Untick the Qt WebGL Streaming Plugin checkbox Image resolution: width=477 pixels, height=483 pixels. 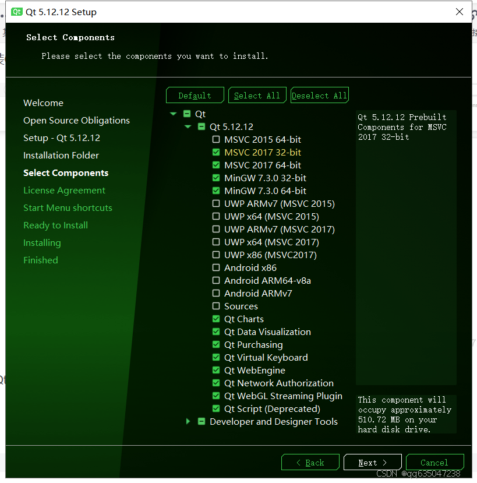pyautogui.click(x=216, y=396)
